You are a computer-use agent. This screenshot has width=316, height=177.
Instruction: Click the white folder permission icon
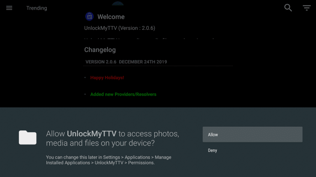point(28,138)
